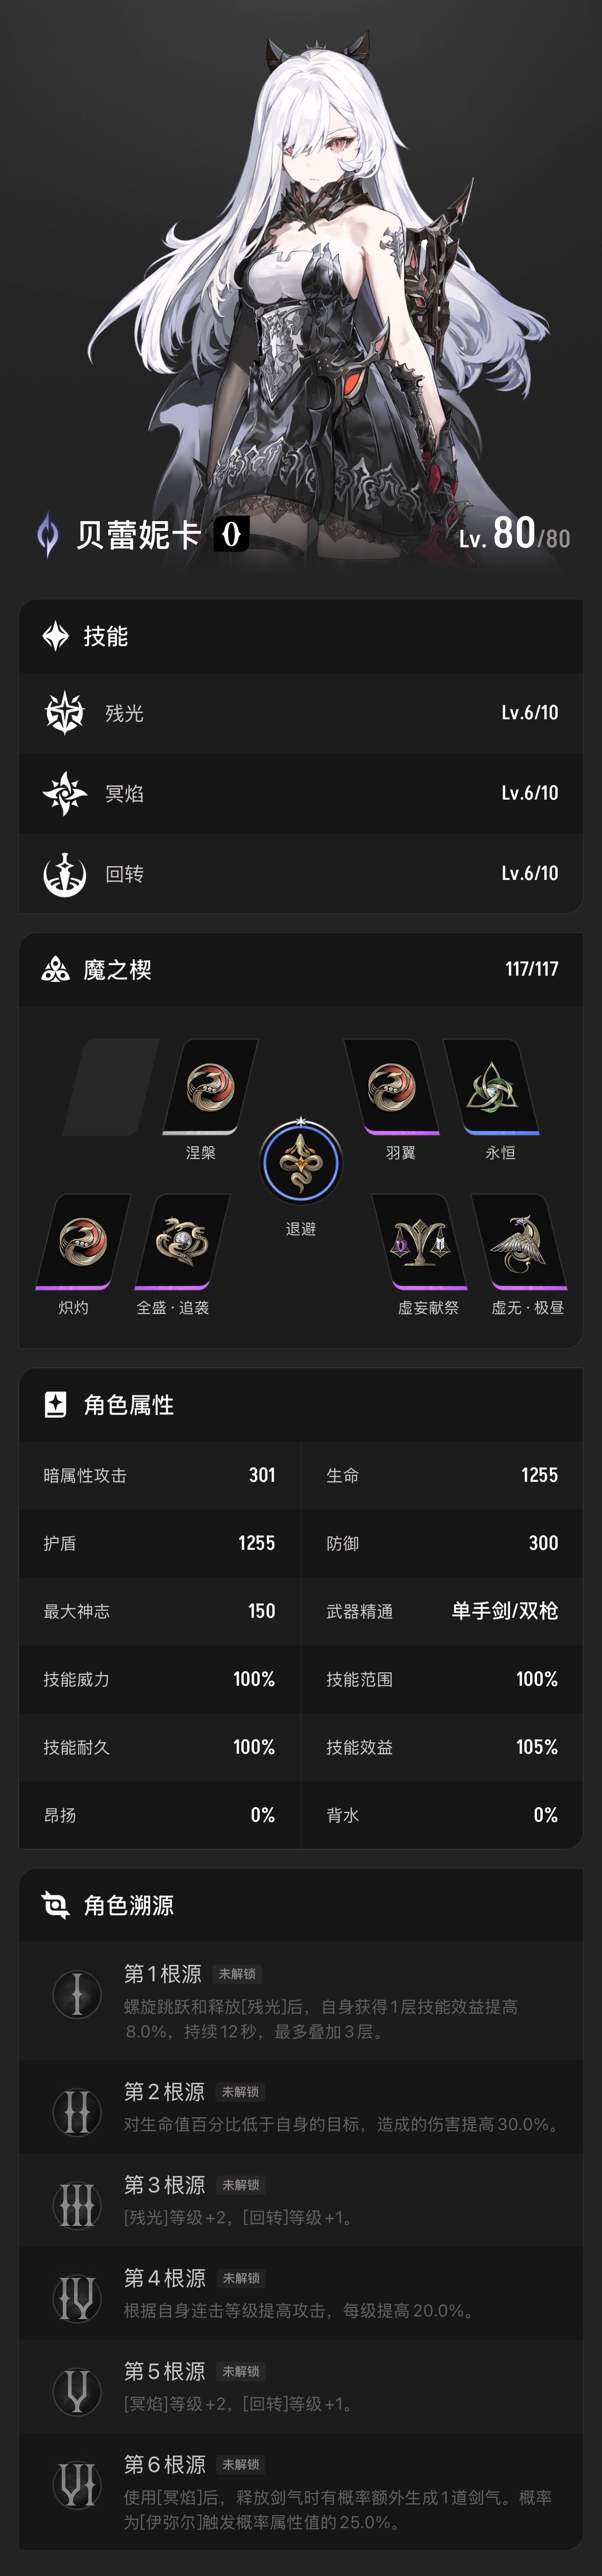Click the character name 贝蕾妮卡
Screen dimensions: 602x2576
click(x=139, y=535)
